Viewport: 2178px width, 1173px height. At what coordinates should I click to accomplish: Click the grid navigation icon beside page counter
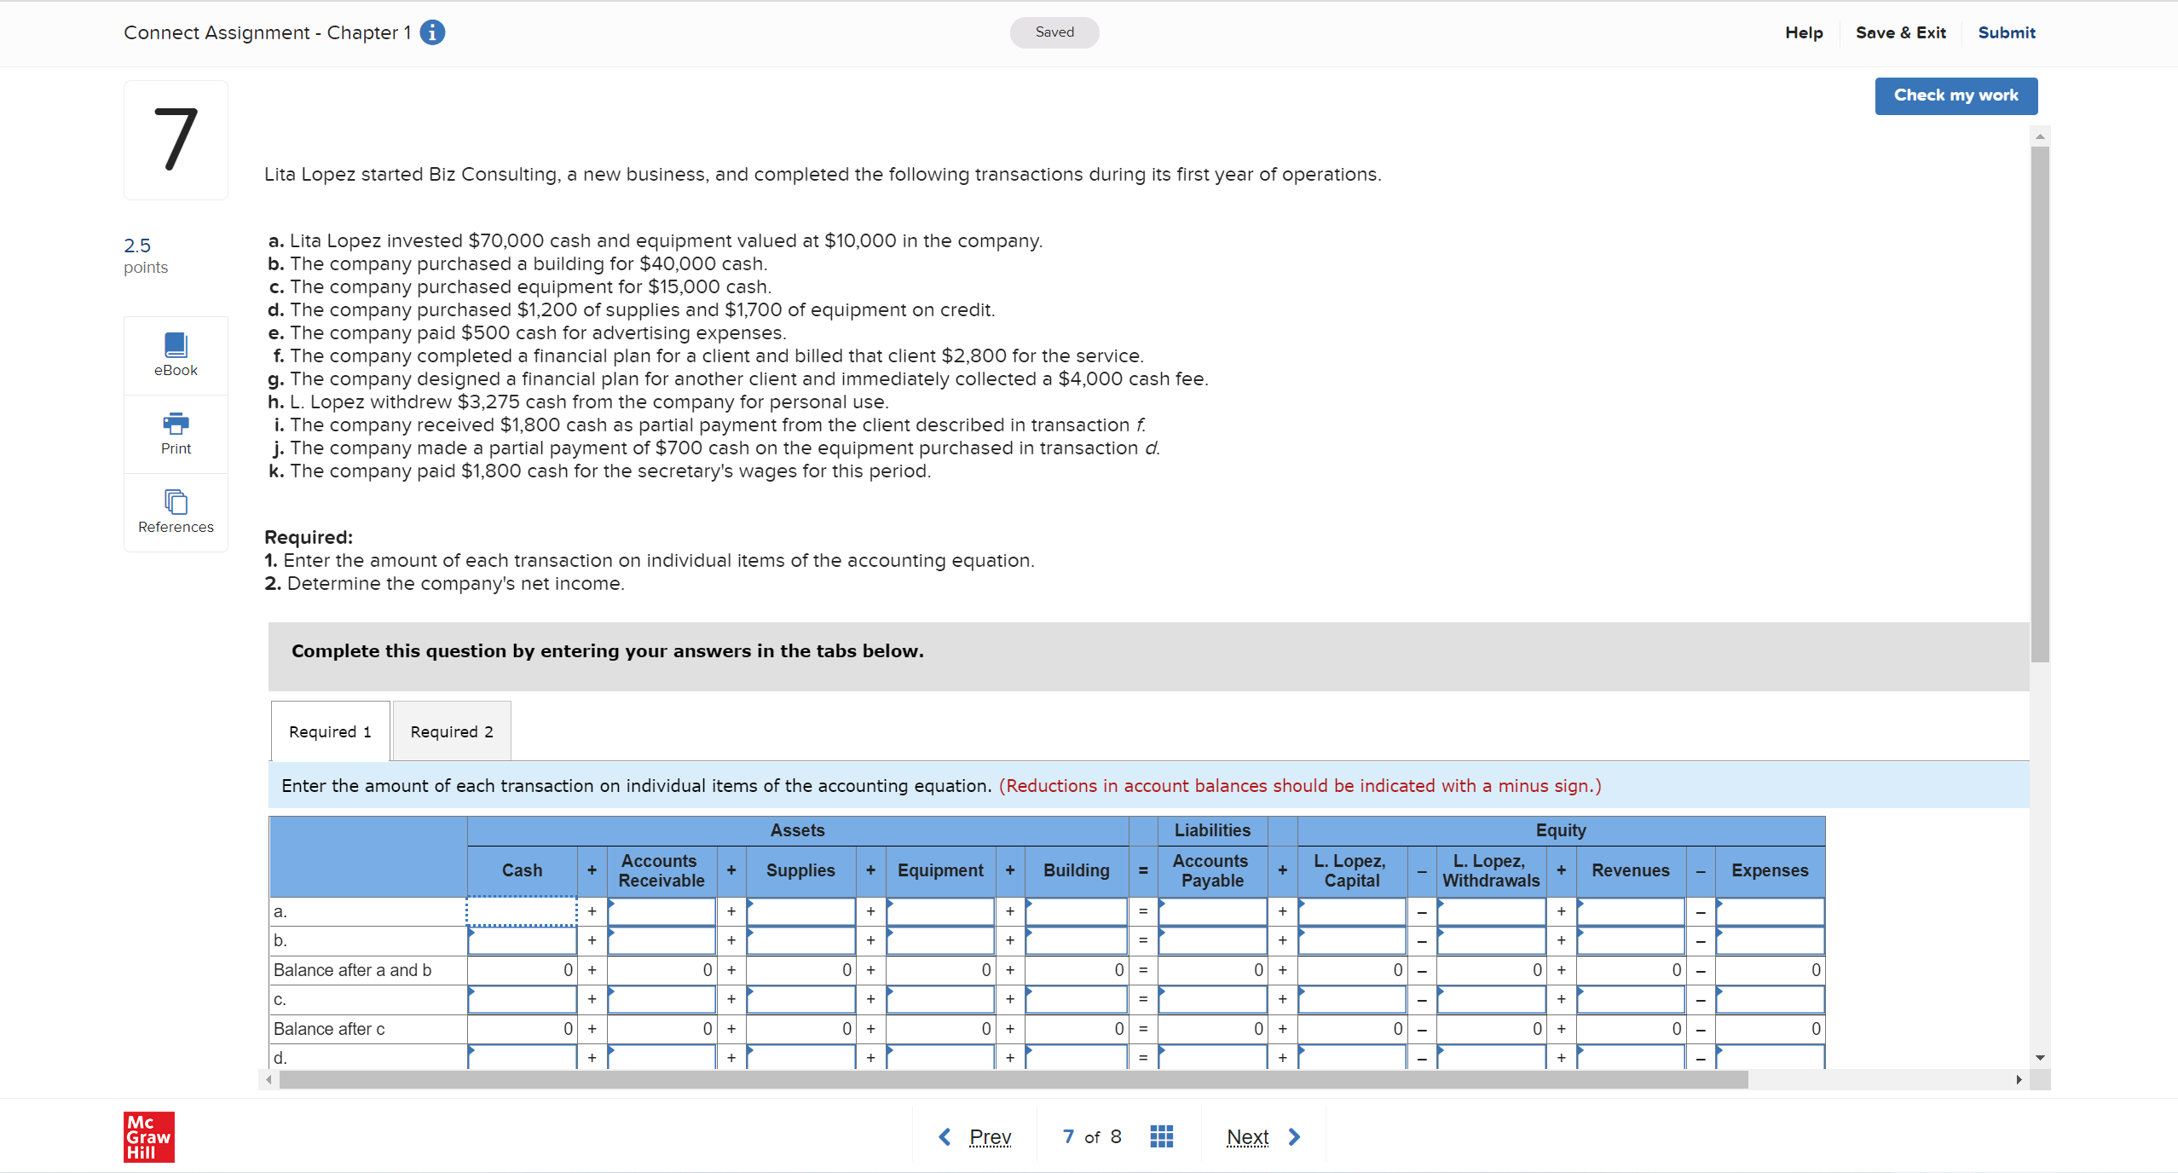[1161, 1136]
